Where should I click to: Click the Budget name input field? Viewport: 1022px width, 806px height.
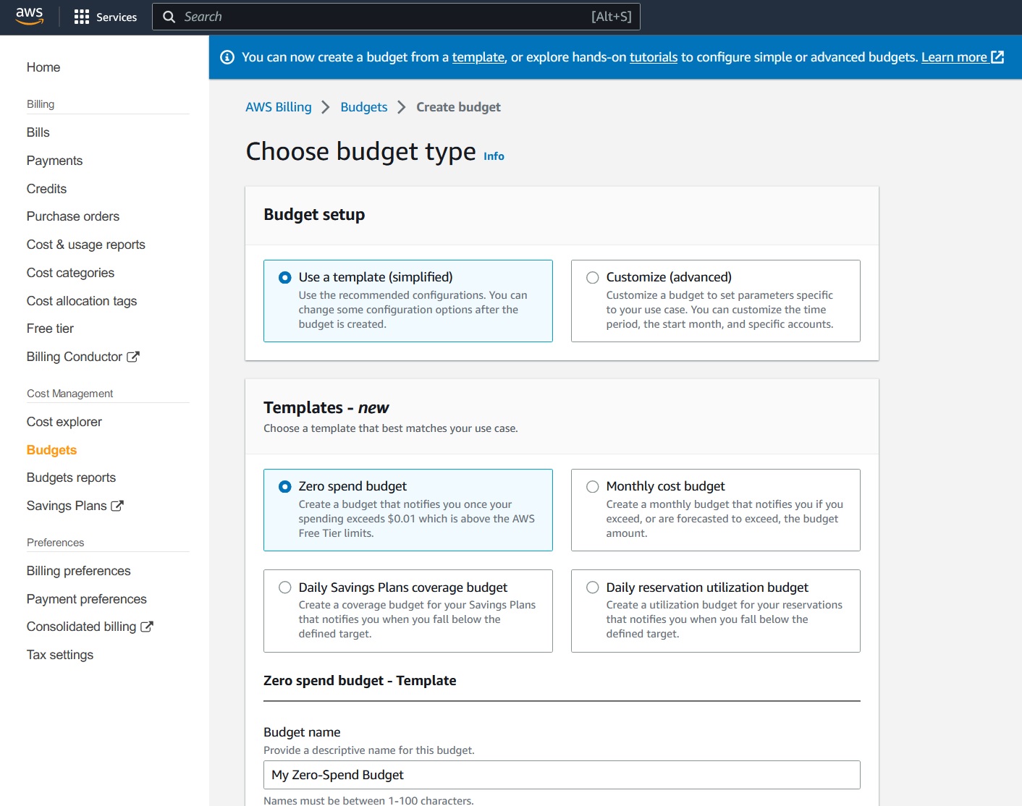(562, 775)
